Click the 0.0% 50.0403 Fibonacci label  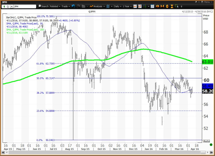pos(45,140)
